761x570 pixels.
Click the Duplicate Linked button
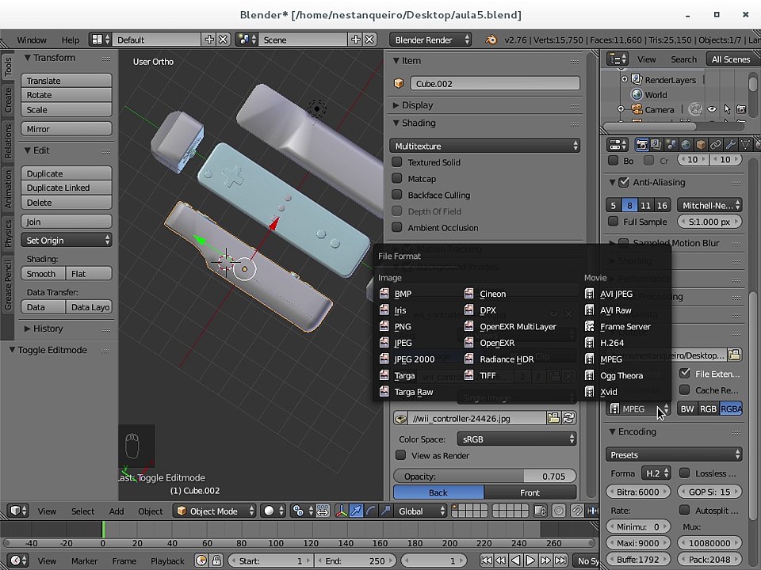pos(67,188)
